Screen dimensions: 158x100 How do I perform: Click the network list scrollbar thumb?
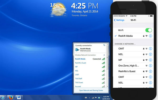point(107,57)
